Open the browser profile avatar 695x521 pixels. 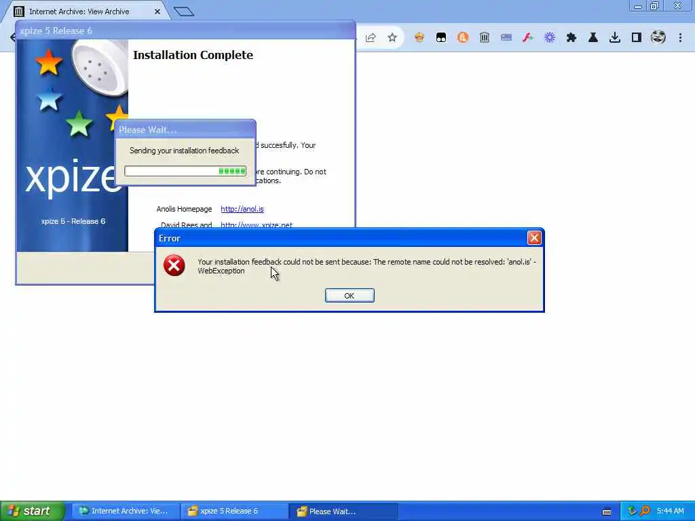(658, 37)
